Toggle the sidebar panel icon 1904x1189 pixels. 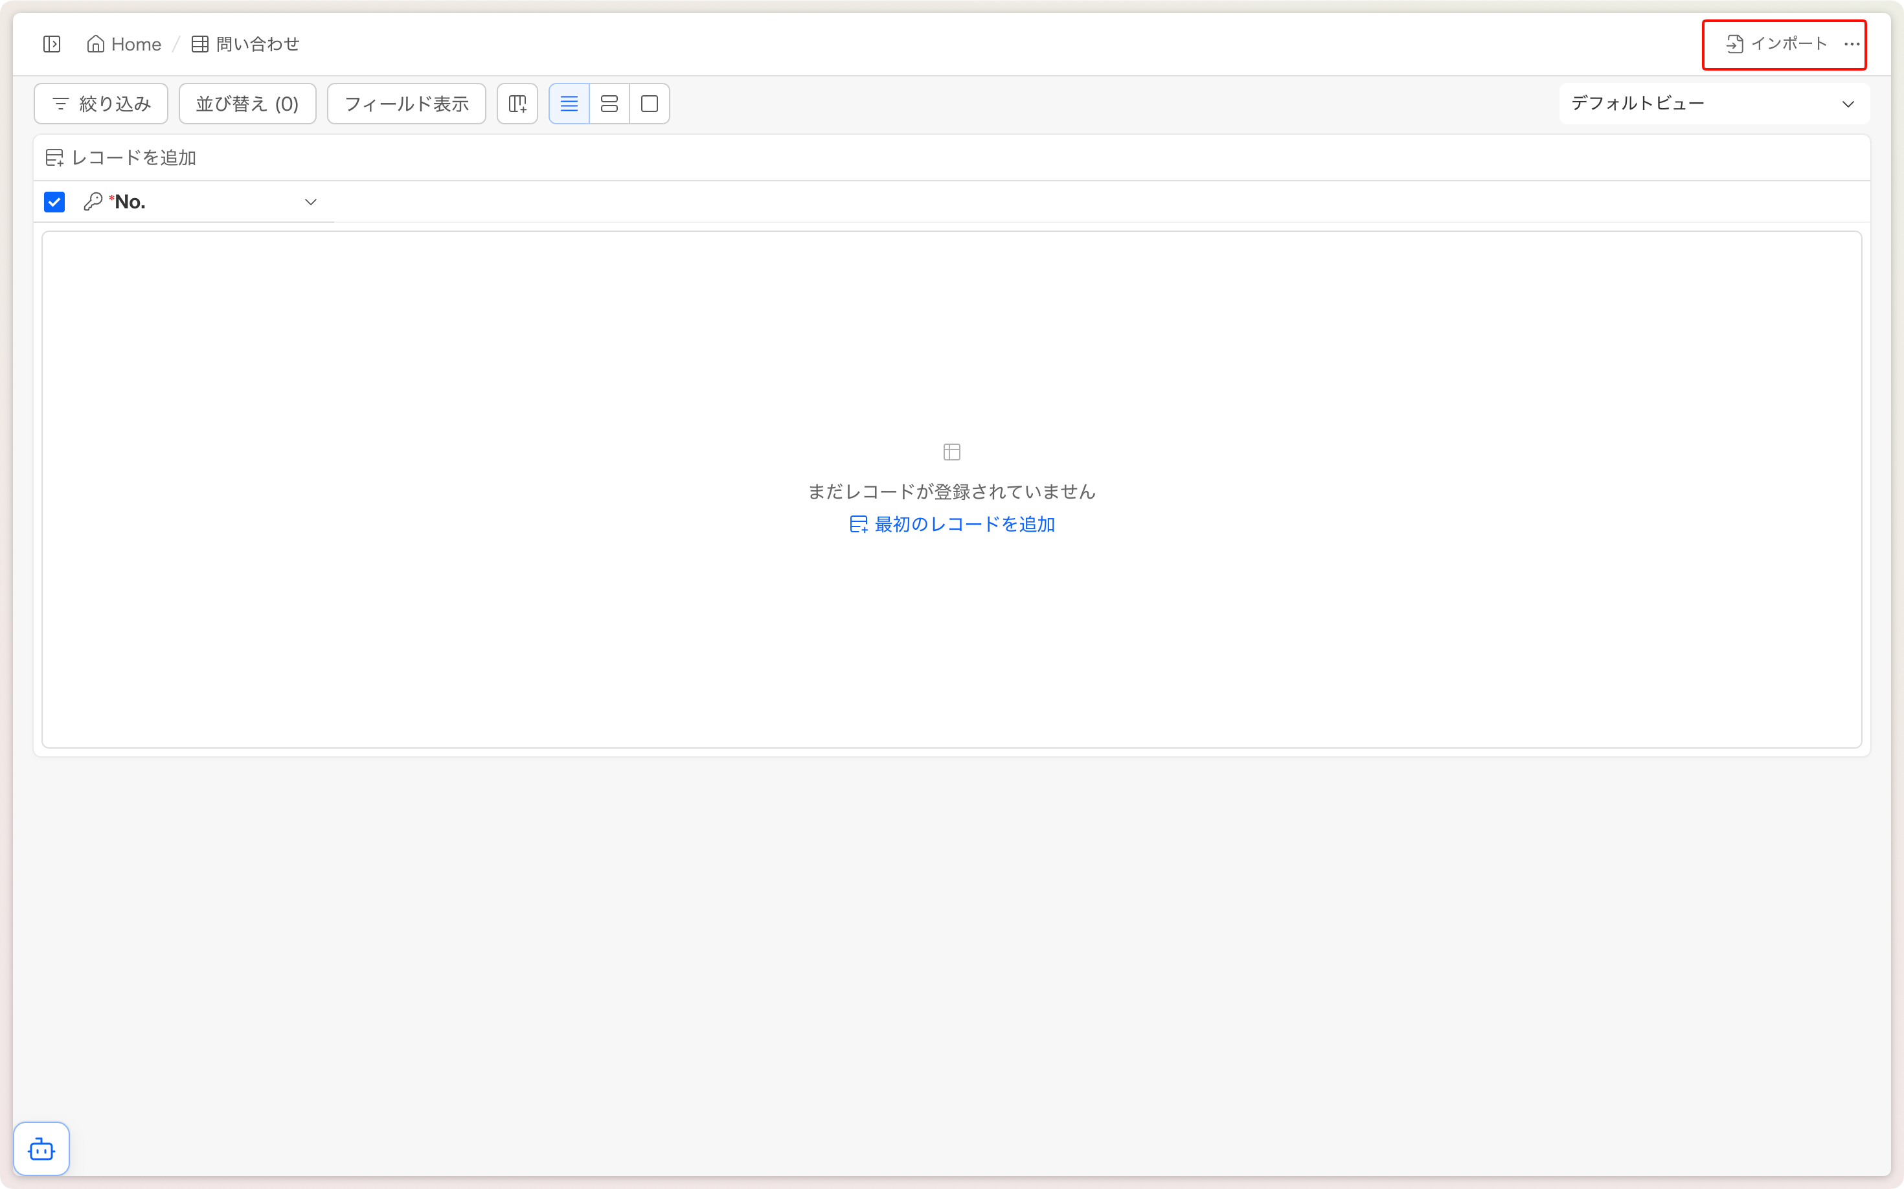(52, 44)
